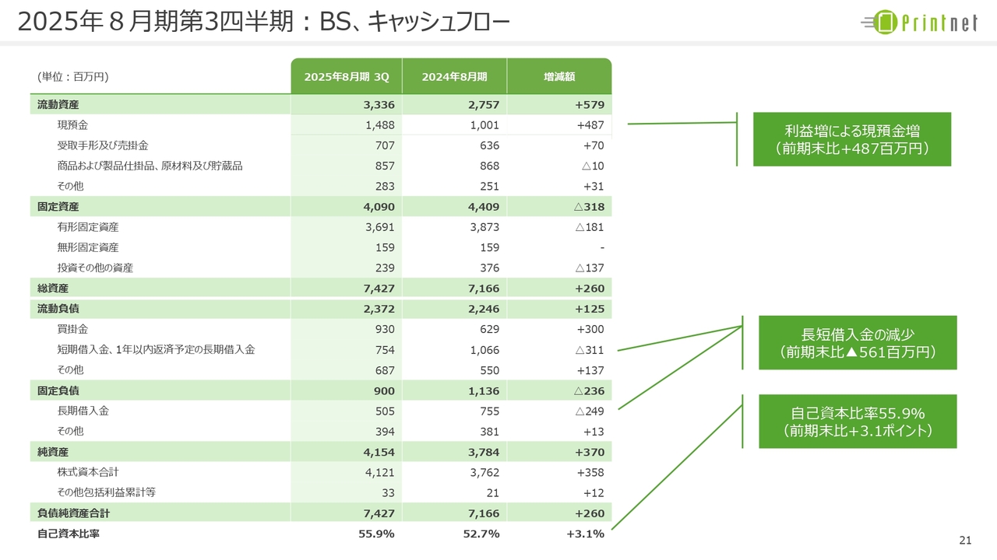
Task: Click the 株式資本合計 value 4,121
Action: click(380, 472)
